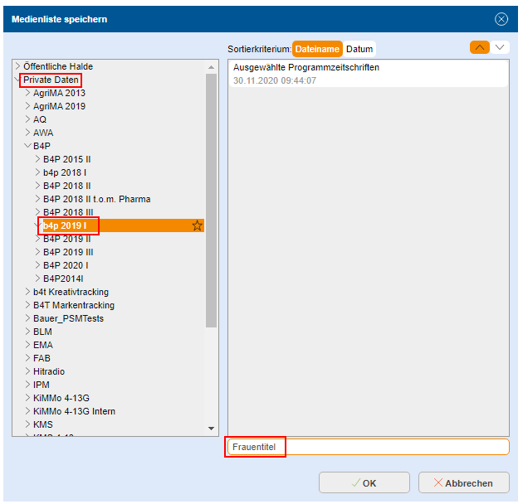Expand the AgriMA 2013 folder

point(27,93)
